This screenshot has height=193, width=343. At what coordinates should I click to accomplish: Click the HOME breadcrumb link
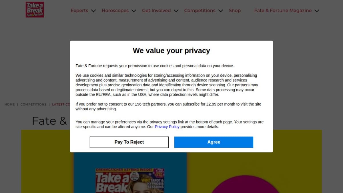click(9, 104)
